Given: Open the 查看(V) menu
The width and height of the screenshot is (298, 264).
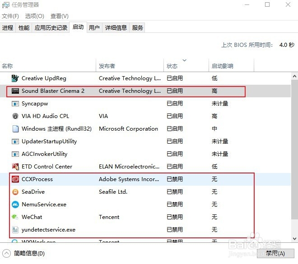Looking at the screenshot, I should pos(60,16).
